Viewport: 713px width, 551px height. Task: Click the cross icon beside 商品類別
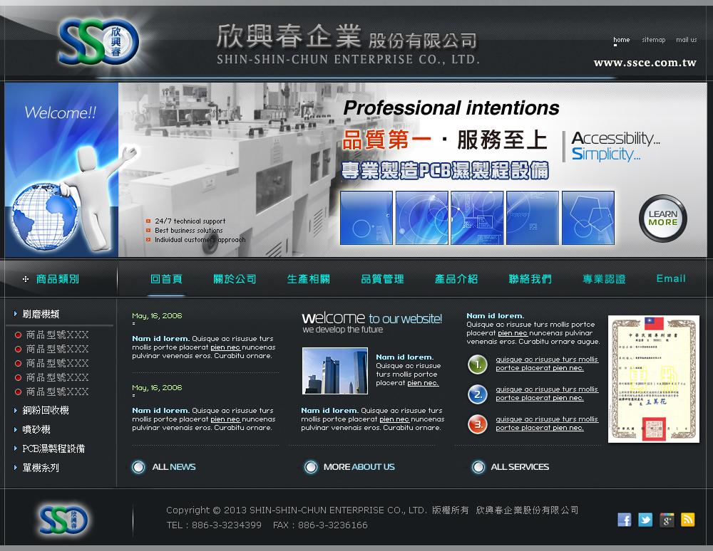pyautogui.click(x=26, y=279)
